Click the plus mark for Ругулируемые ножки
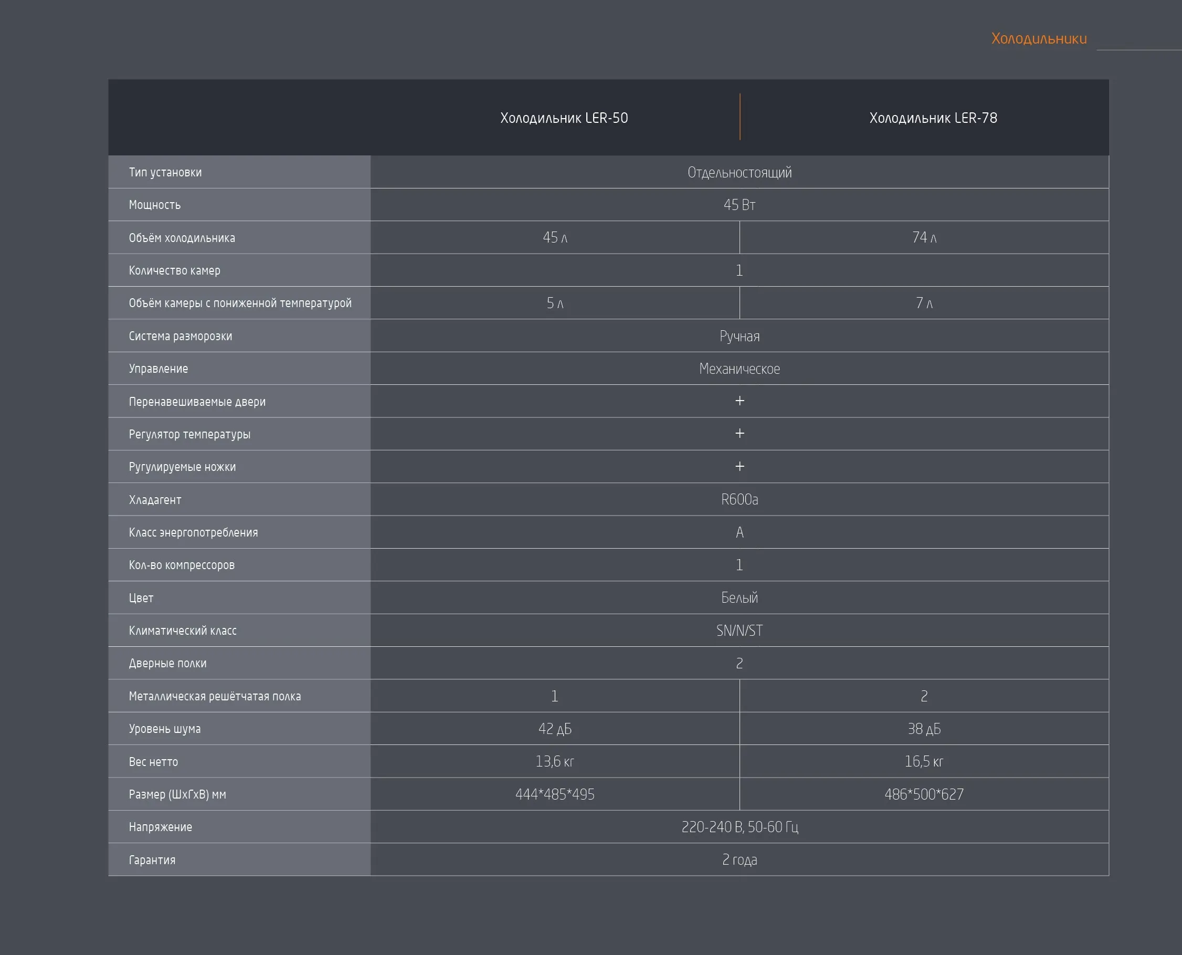Viewport: 1182px width, 955px height. 739,467
